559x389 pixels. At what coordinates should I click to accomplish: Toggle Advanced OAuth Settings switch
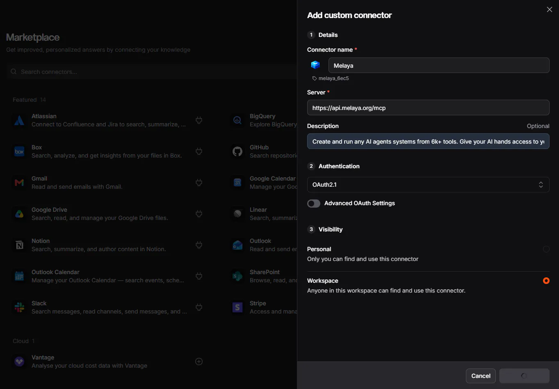314,204
